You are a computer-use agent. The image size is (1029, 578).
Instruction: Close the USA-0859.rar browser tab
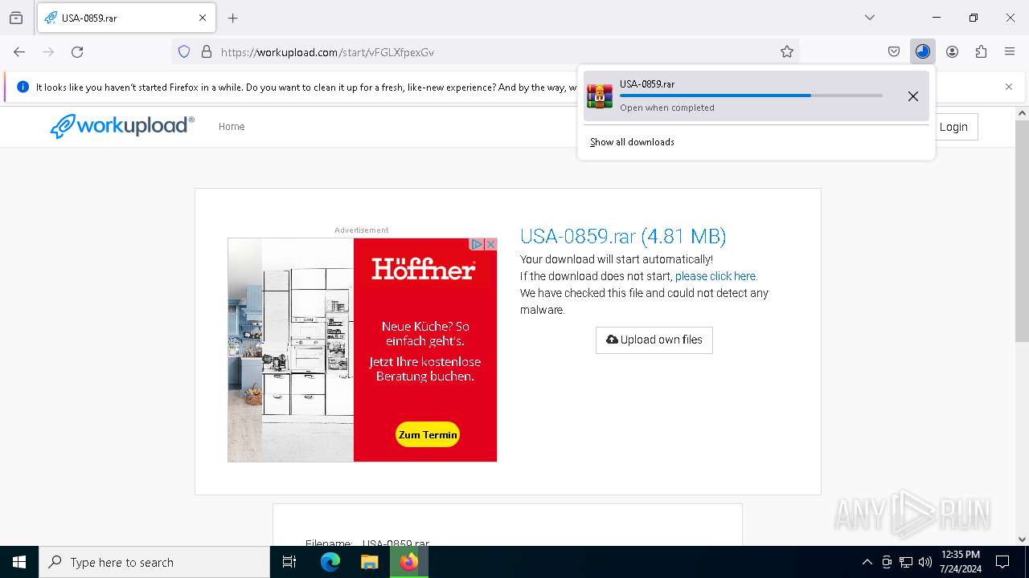pos(203,18)
